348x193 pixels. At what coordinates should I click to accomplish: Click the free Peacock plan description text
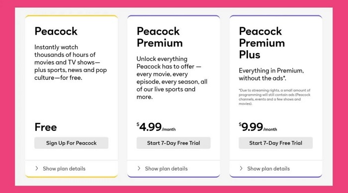(71, 63)
